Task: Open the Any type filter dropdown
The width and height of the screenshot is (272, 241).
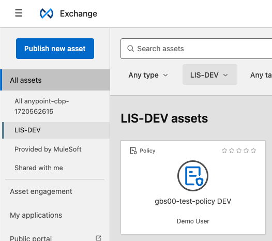Action: pyautogui.click(x=148, y=75)
